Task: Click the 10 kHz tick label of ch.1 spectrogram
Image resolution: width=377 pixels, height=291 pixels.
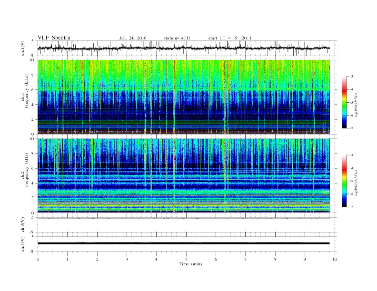Action: 32,60
